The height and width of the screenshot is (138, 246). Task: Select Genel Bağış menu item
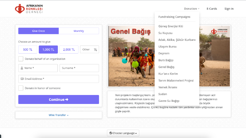[166, 67]
